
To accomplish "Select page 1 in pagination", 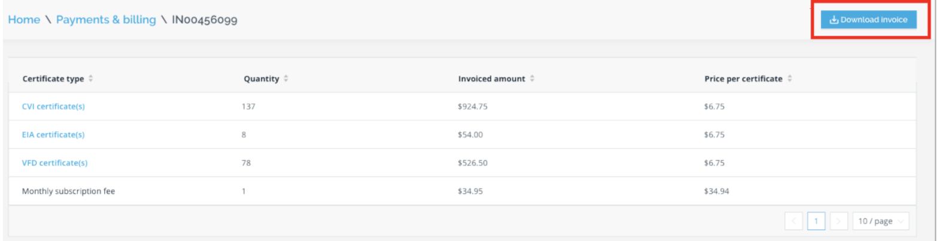I will click(x=816, y=221).
